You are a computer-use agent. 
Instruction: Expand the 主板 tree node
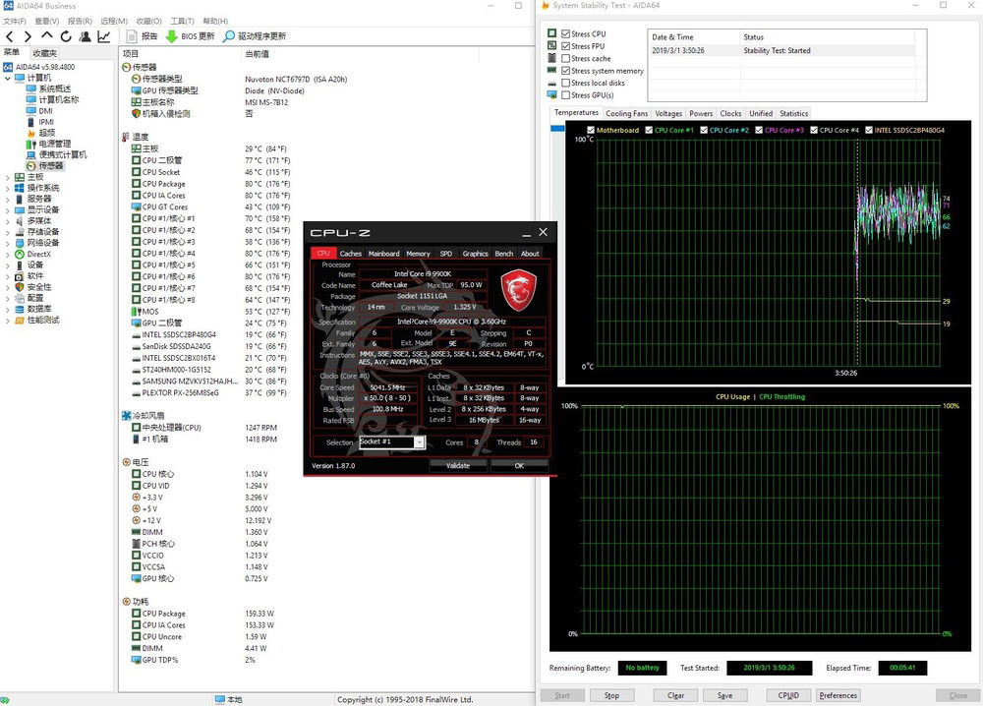(x=8, y=177)
